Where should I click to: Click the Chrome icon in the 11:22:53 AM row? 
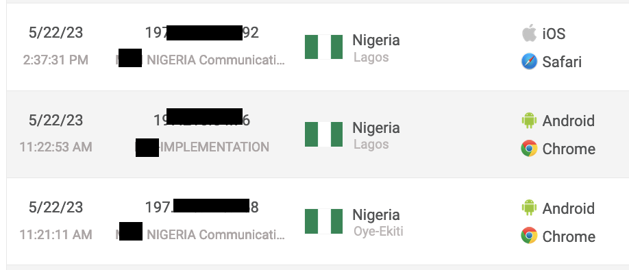[529, 149]
